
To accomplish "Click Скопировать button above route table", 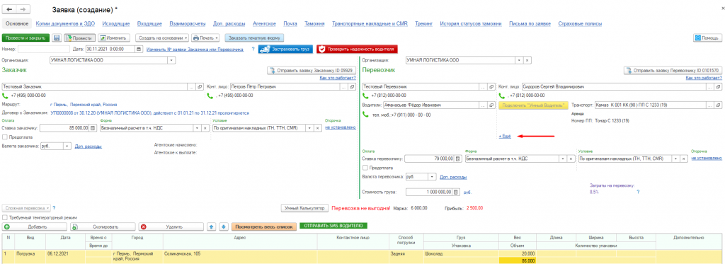I will click(x=103, y=227).
